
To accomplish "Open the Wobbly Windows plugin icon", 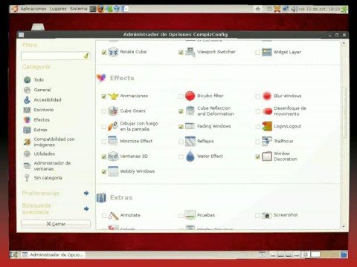I will tap(113, 171).
